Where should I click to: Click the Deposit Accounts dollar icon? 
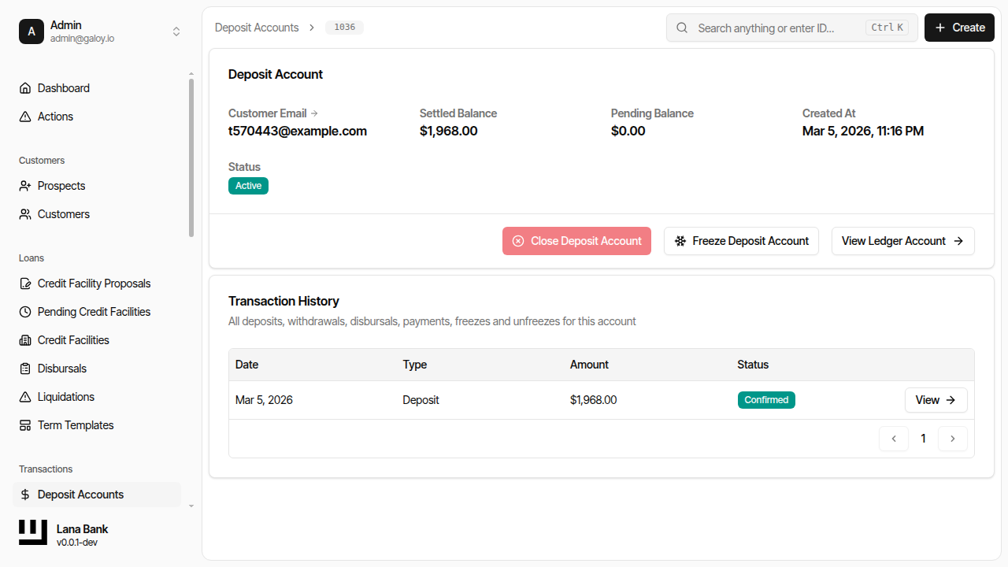pos(24,495)
